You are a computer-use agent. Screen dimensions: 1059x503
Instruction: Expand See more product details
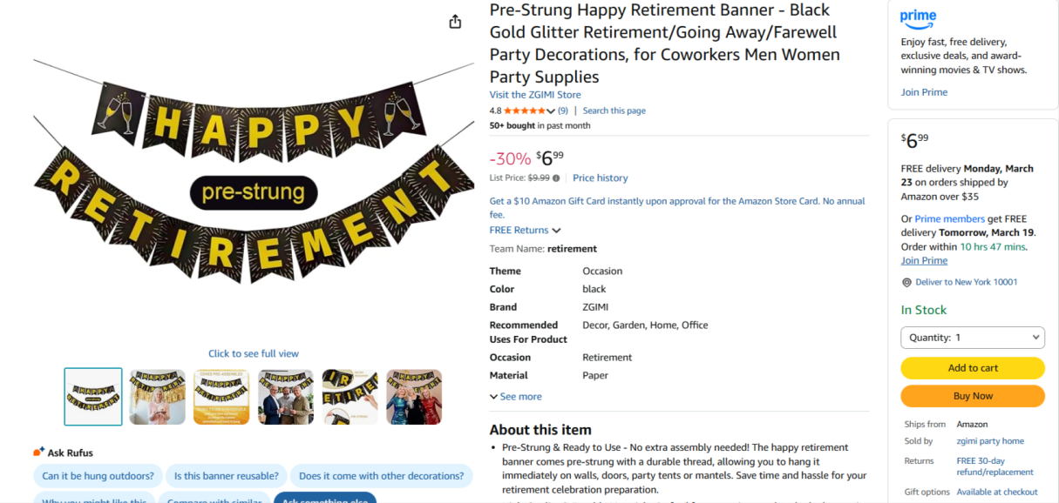tap(516, 397)
